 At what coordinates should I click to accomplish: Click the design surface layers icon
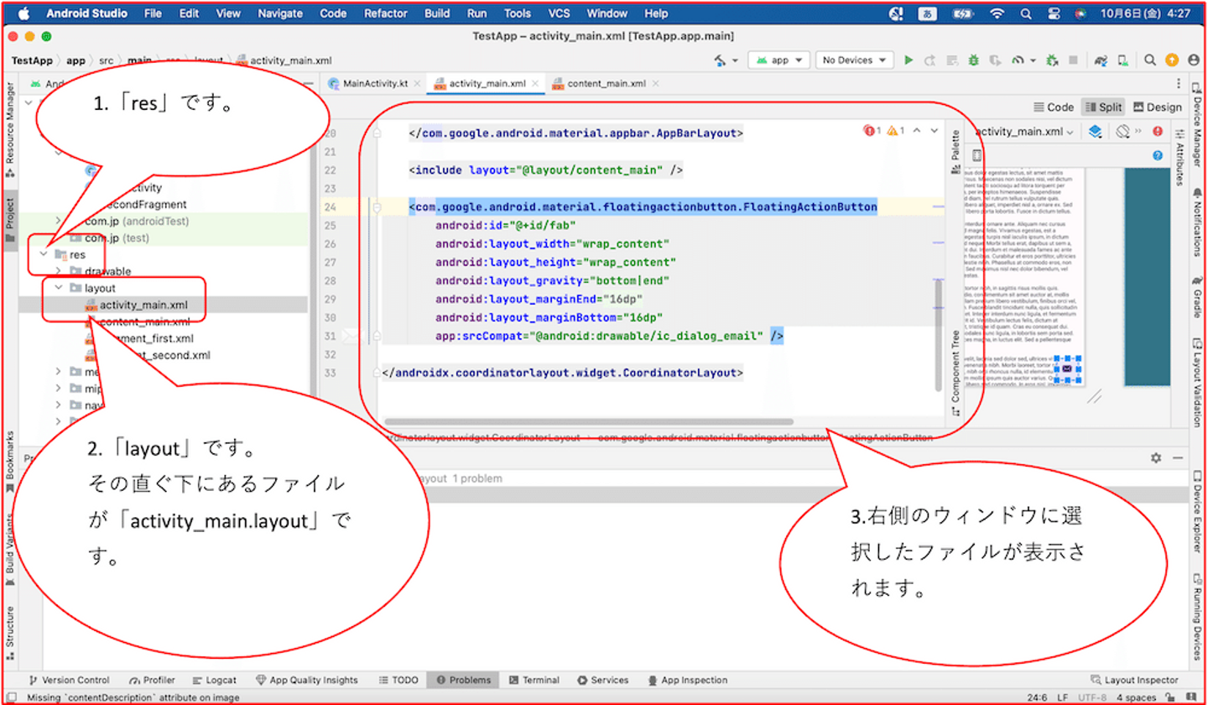tap(1095, 131)
